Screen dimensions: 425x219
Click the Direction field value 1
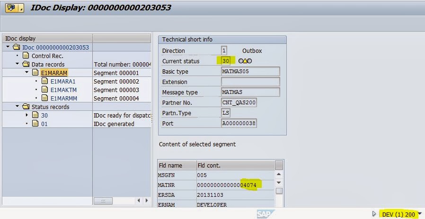pos(224,51)
